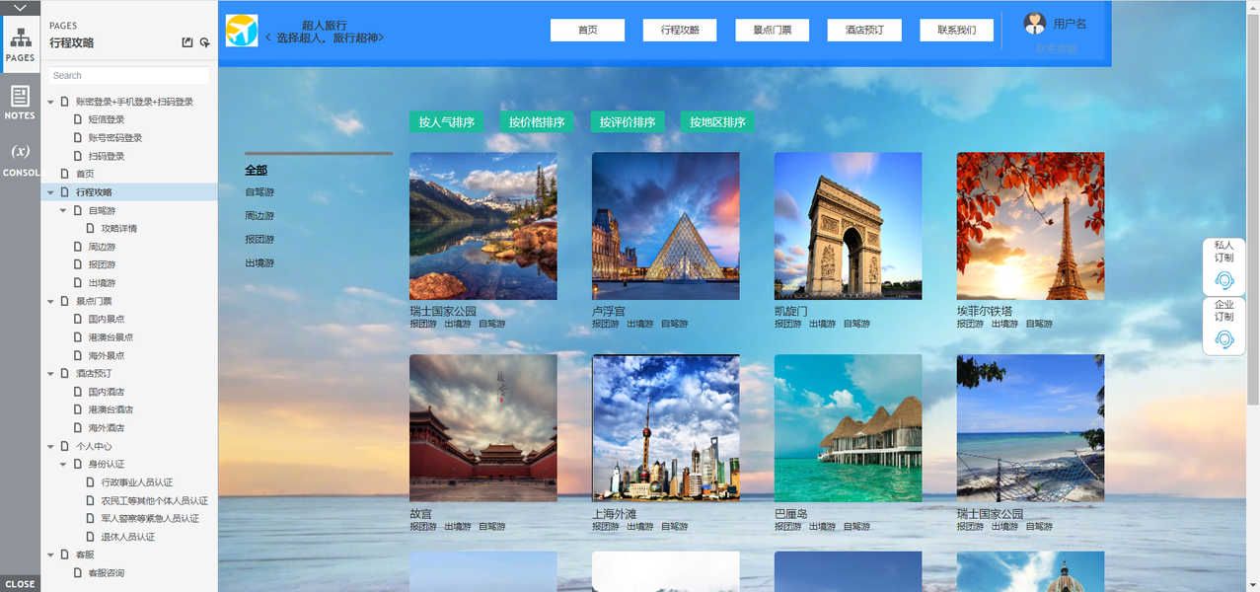Collapse the 自驾游 tree node arrow
1260x592 pixels.
[63, 210]
